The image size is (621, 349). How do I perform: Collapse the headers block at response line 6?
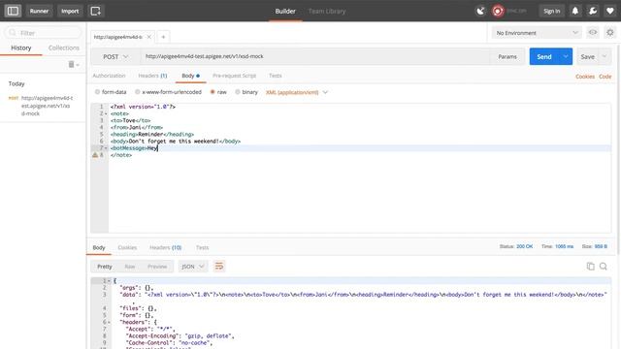[109, 322]
